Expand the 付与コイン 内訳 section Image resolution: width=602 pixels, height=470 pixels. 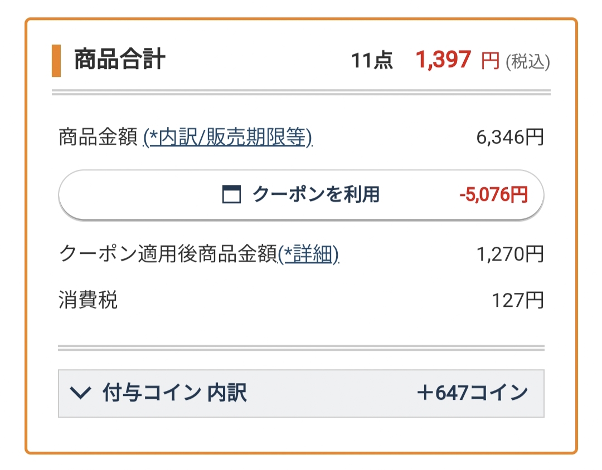(301, 393)
